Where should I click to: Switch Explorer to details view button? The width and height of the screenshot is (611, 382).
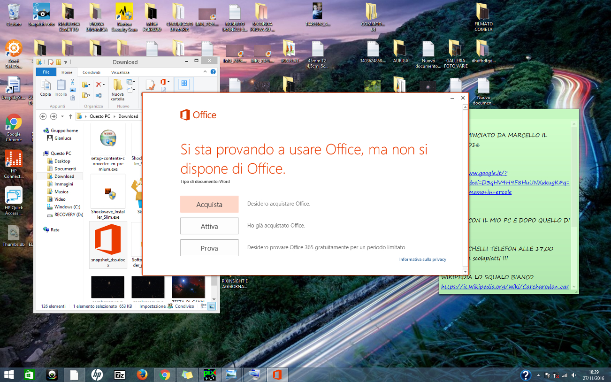[x=204, y=306]
